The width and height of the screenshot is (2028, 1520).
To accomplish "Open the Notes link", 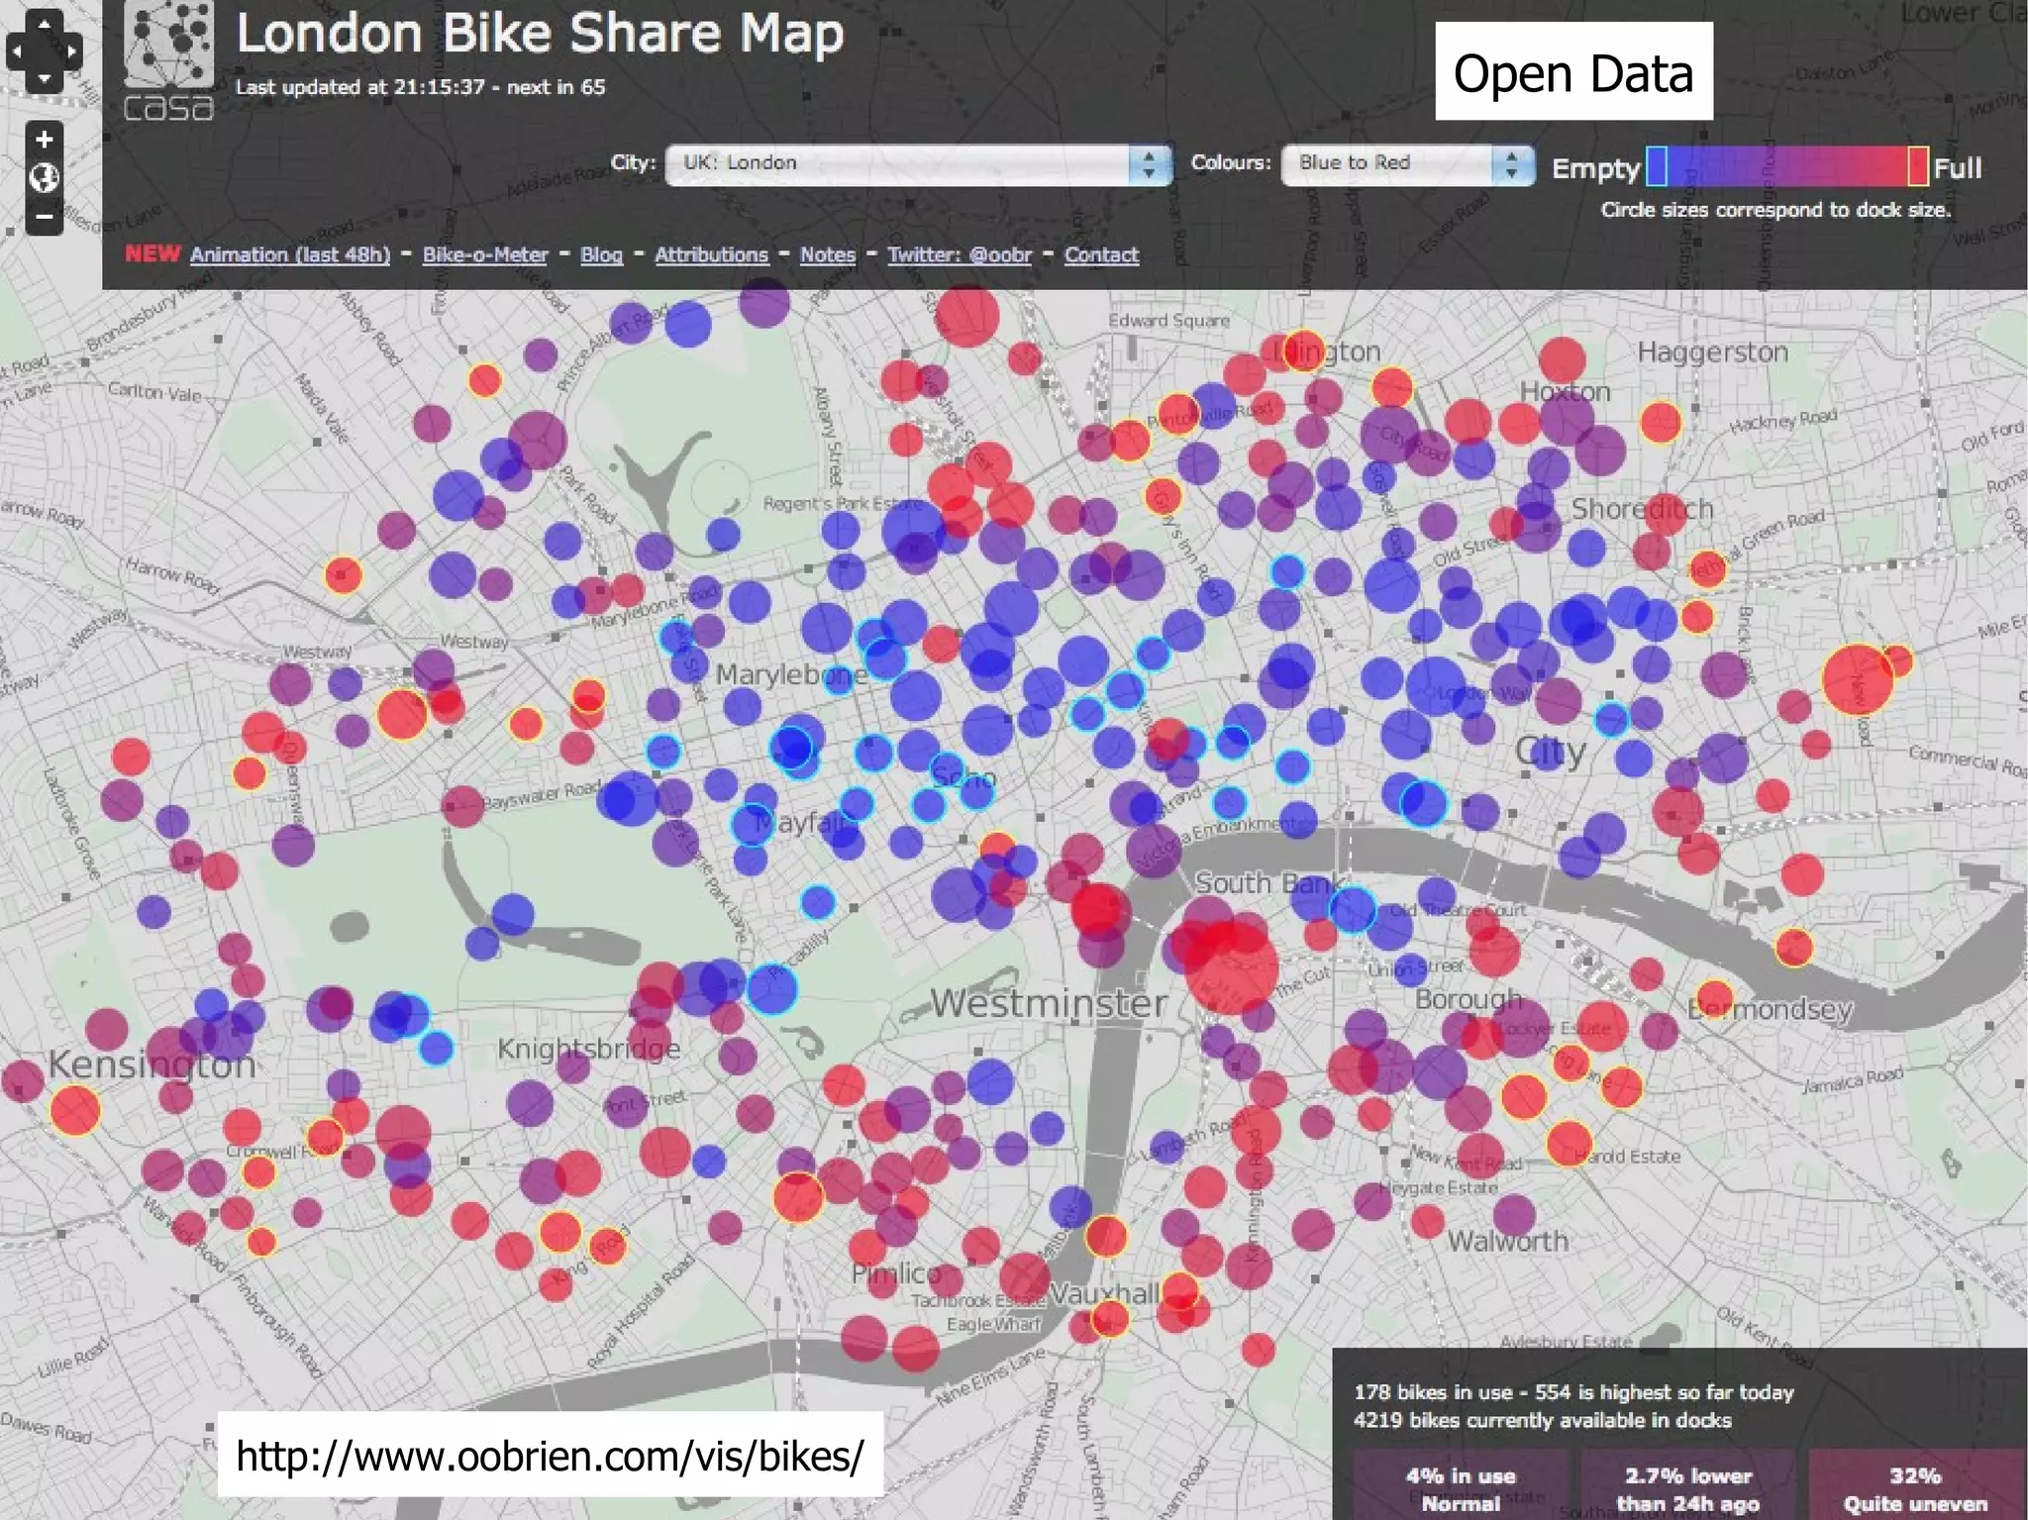I will click(827, 254).
